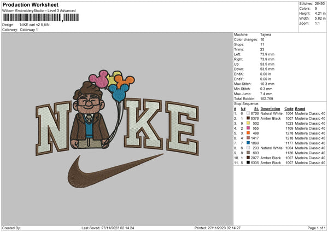Select the Min Stitch value "0.3 mm"
The width and height of the screenshot is (328, 232).
tap(266, 89)
